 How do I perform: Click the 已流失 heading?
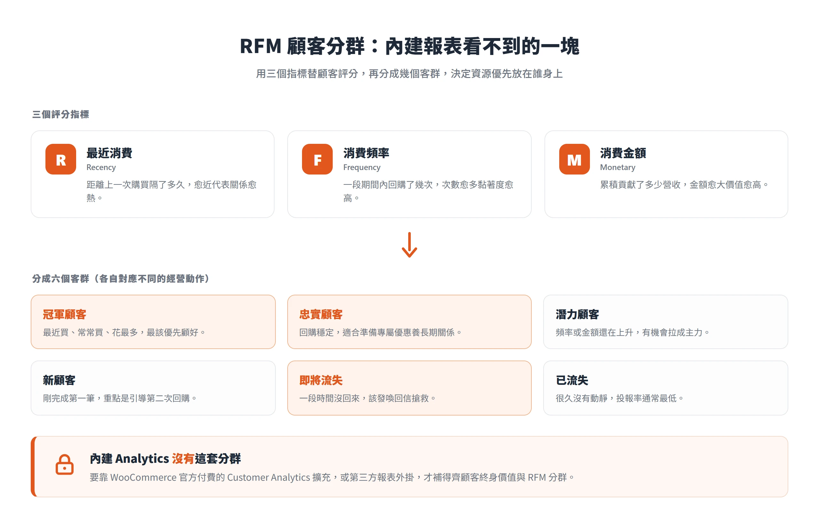coord(572,380)
